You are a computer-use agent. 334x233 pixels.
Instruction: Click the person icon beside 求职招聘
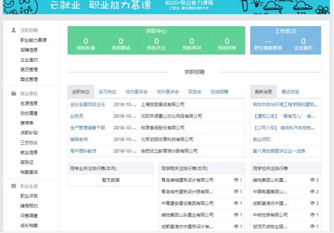tap(13, 30)
